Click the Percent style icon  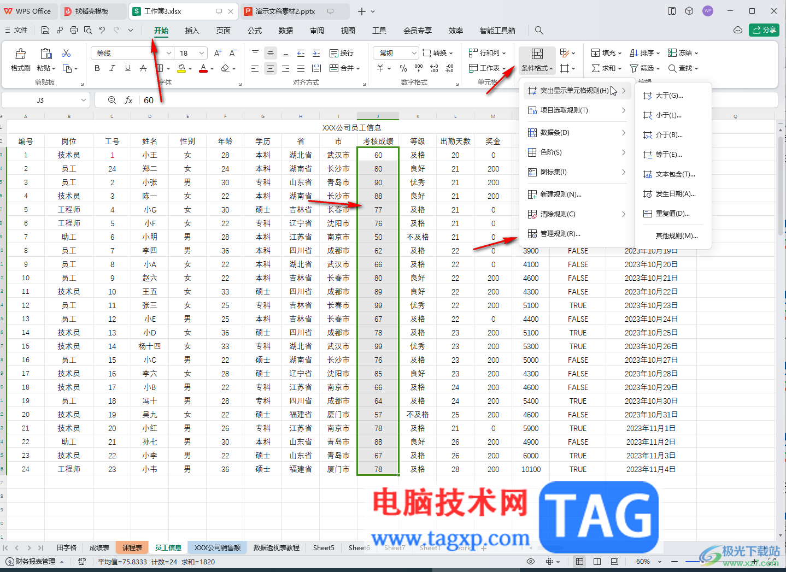pyautogui.click(x=403, y=68)
